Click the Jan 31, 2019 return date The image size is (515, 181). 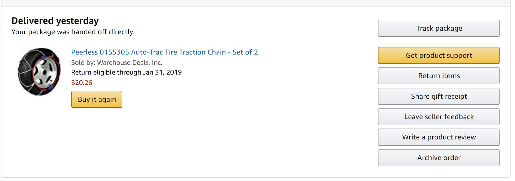click(x=163, y=72)
